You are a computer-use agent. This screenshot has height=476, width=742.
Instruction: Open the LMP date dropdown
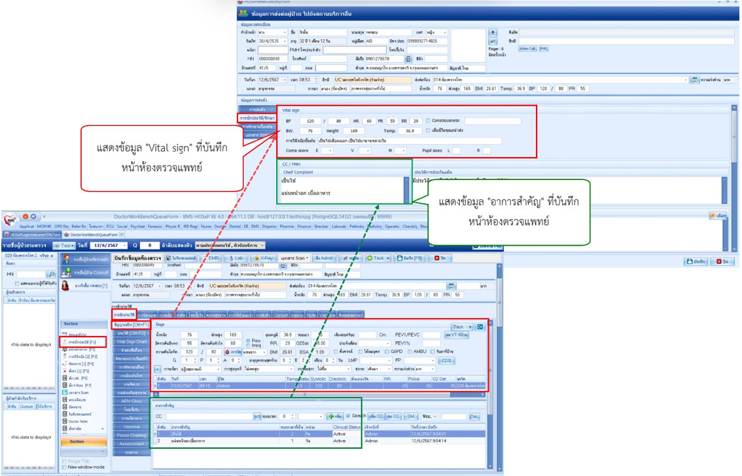[389, 360]
